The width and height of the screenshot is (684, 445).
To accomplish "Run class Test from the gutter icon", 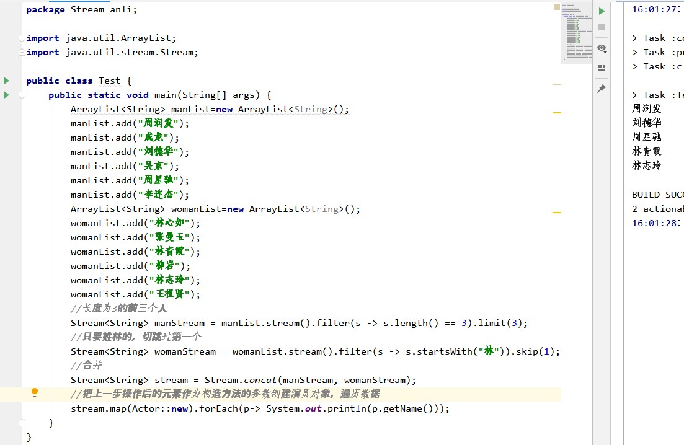I will point(7,81).
